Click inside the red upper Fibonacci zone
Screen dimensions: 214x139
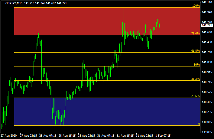click(x=76, y=21)
